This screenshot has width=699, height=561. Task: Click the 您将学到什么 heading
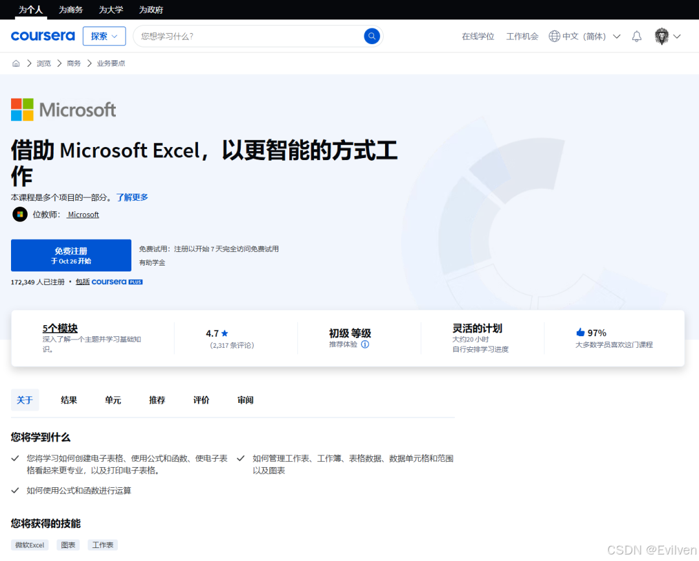(41, 437)
